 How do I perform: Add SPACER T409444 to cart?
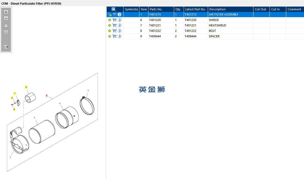click(115, 36)
